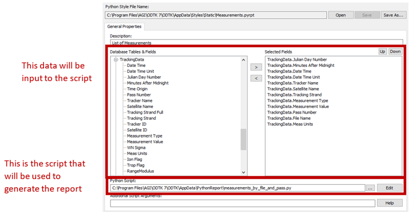
Task: Select TrackingData.Pass Number in Selected Fields
Action: tap(292, 112)
